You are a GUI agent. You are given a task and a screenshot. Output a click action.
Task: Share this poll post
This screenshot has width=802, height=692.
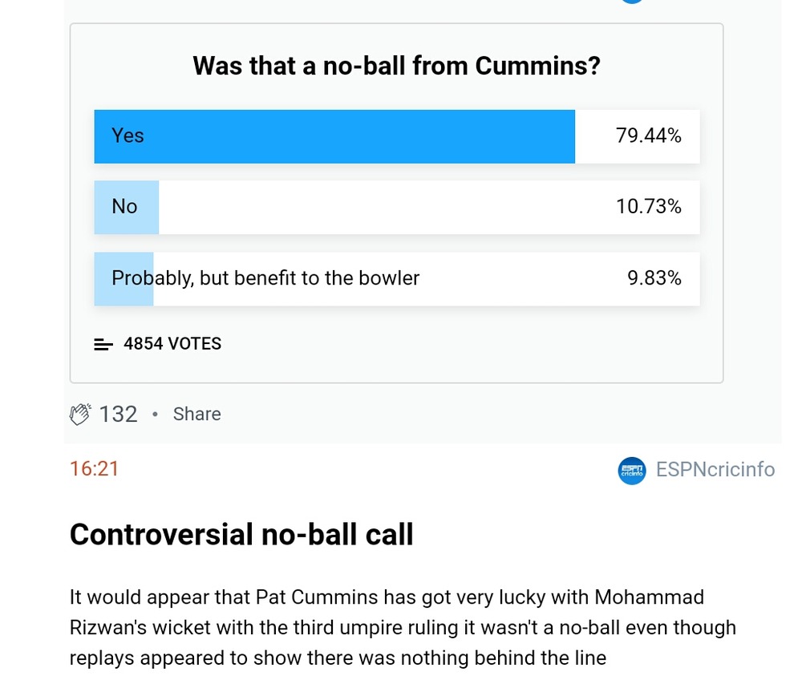(196, 414)
